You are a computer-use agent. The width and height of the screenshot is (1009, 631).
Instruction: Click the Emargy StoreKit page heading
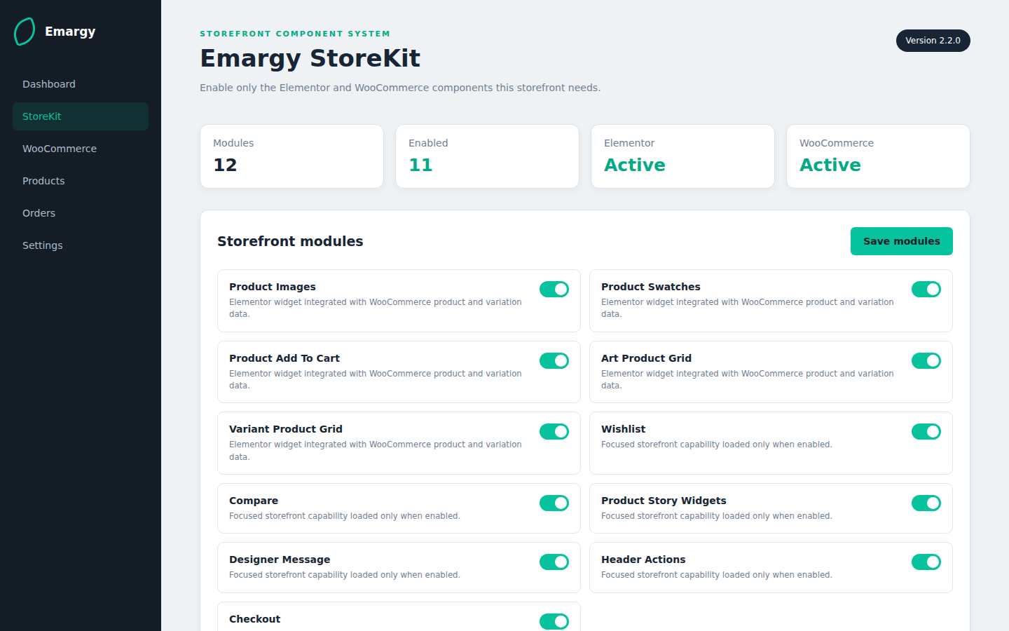pyautogui.click(x=310, y=58)
